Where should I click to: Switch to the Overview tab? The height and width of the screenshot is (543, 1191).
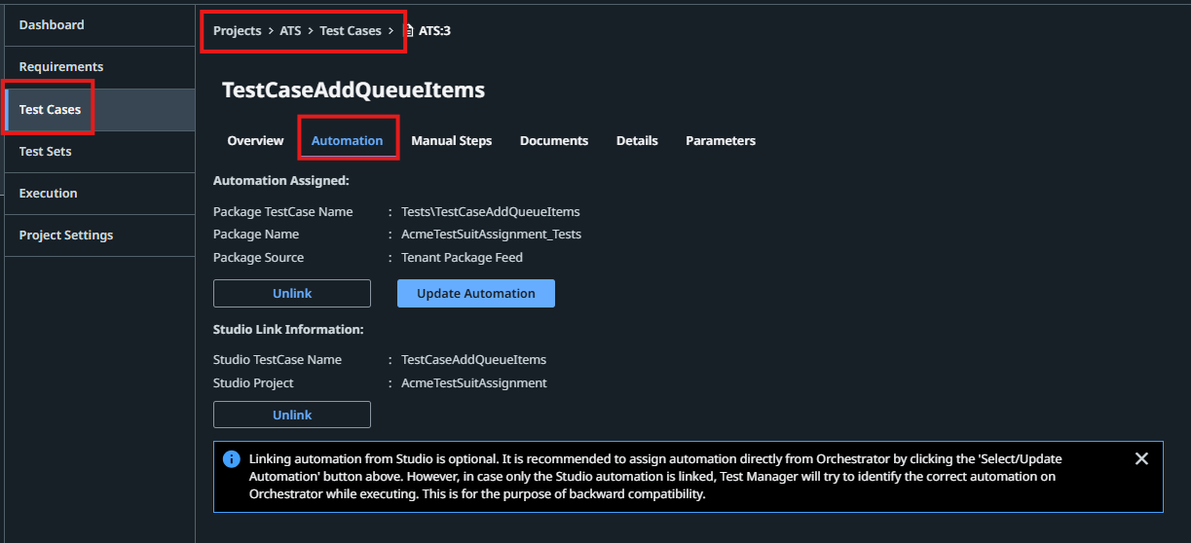click(255, 140)
